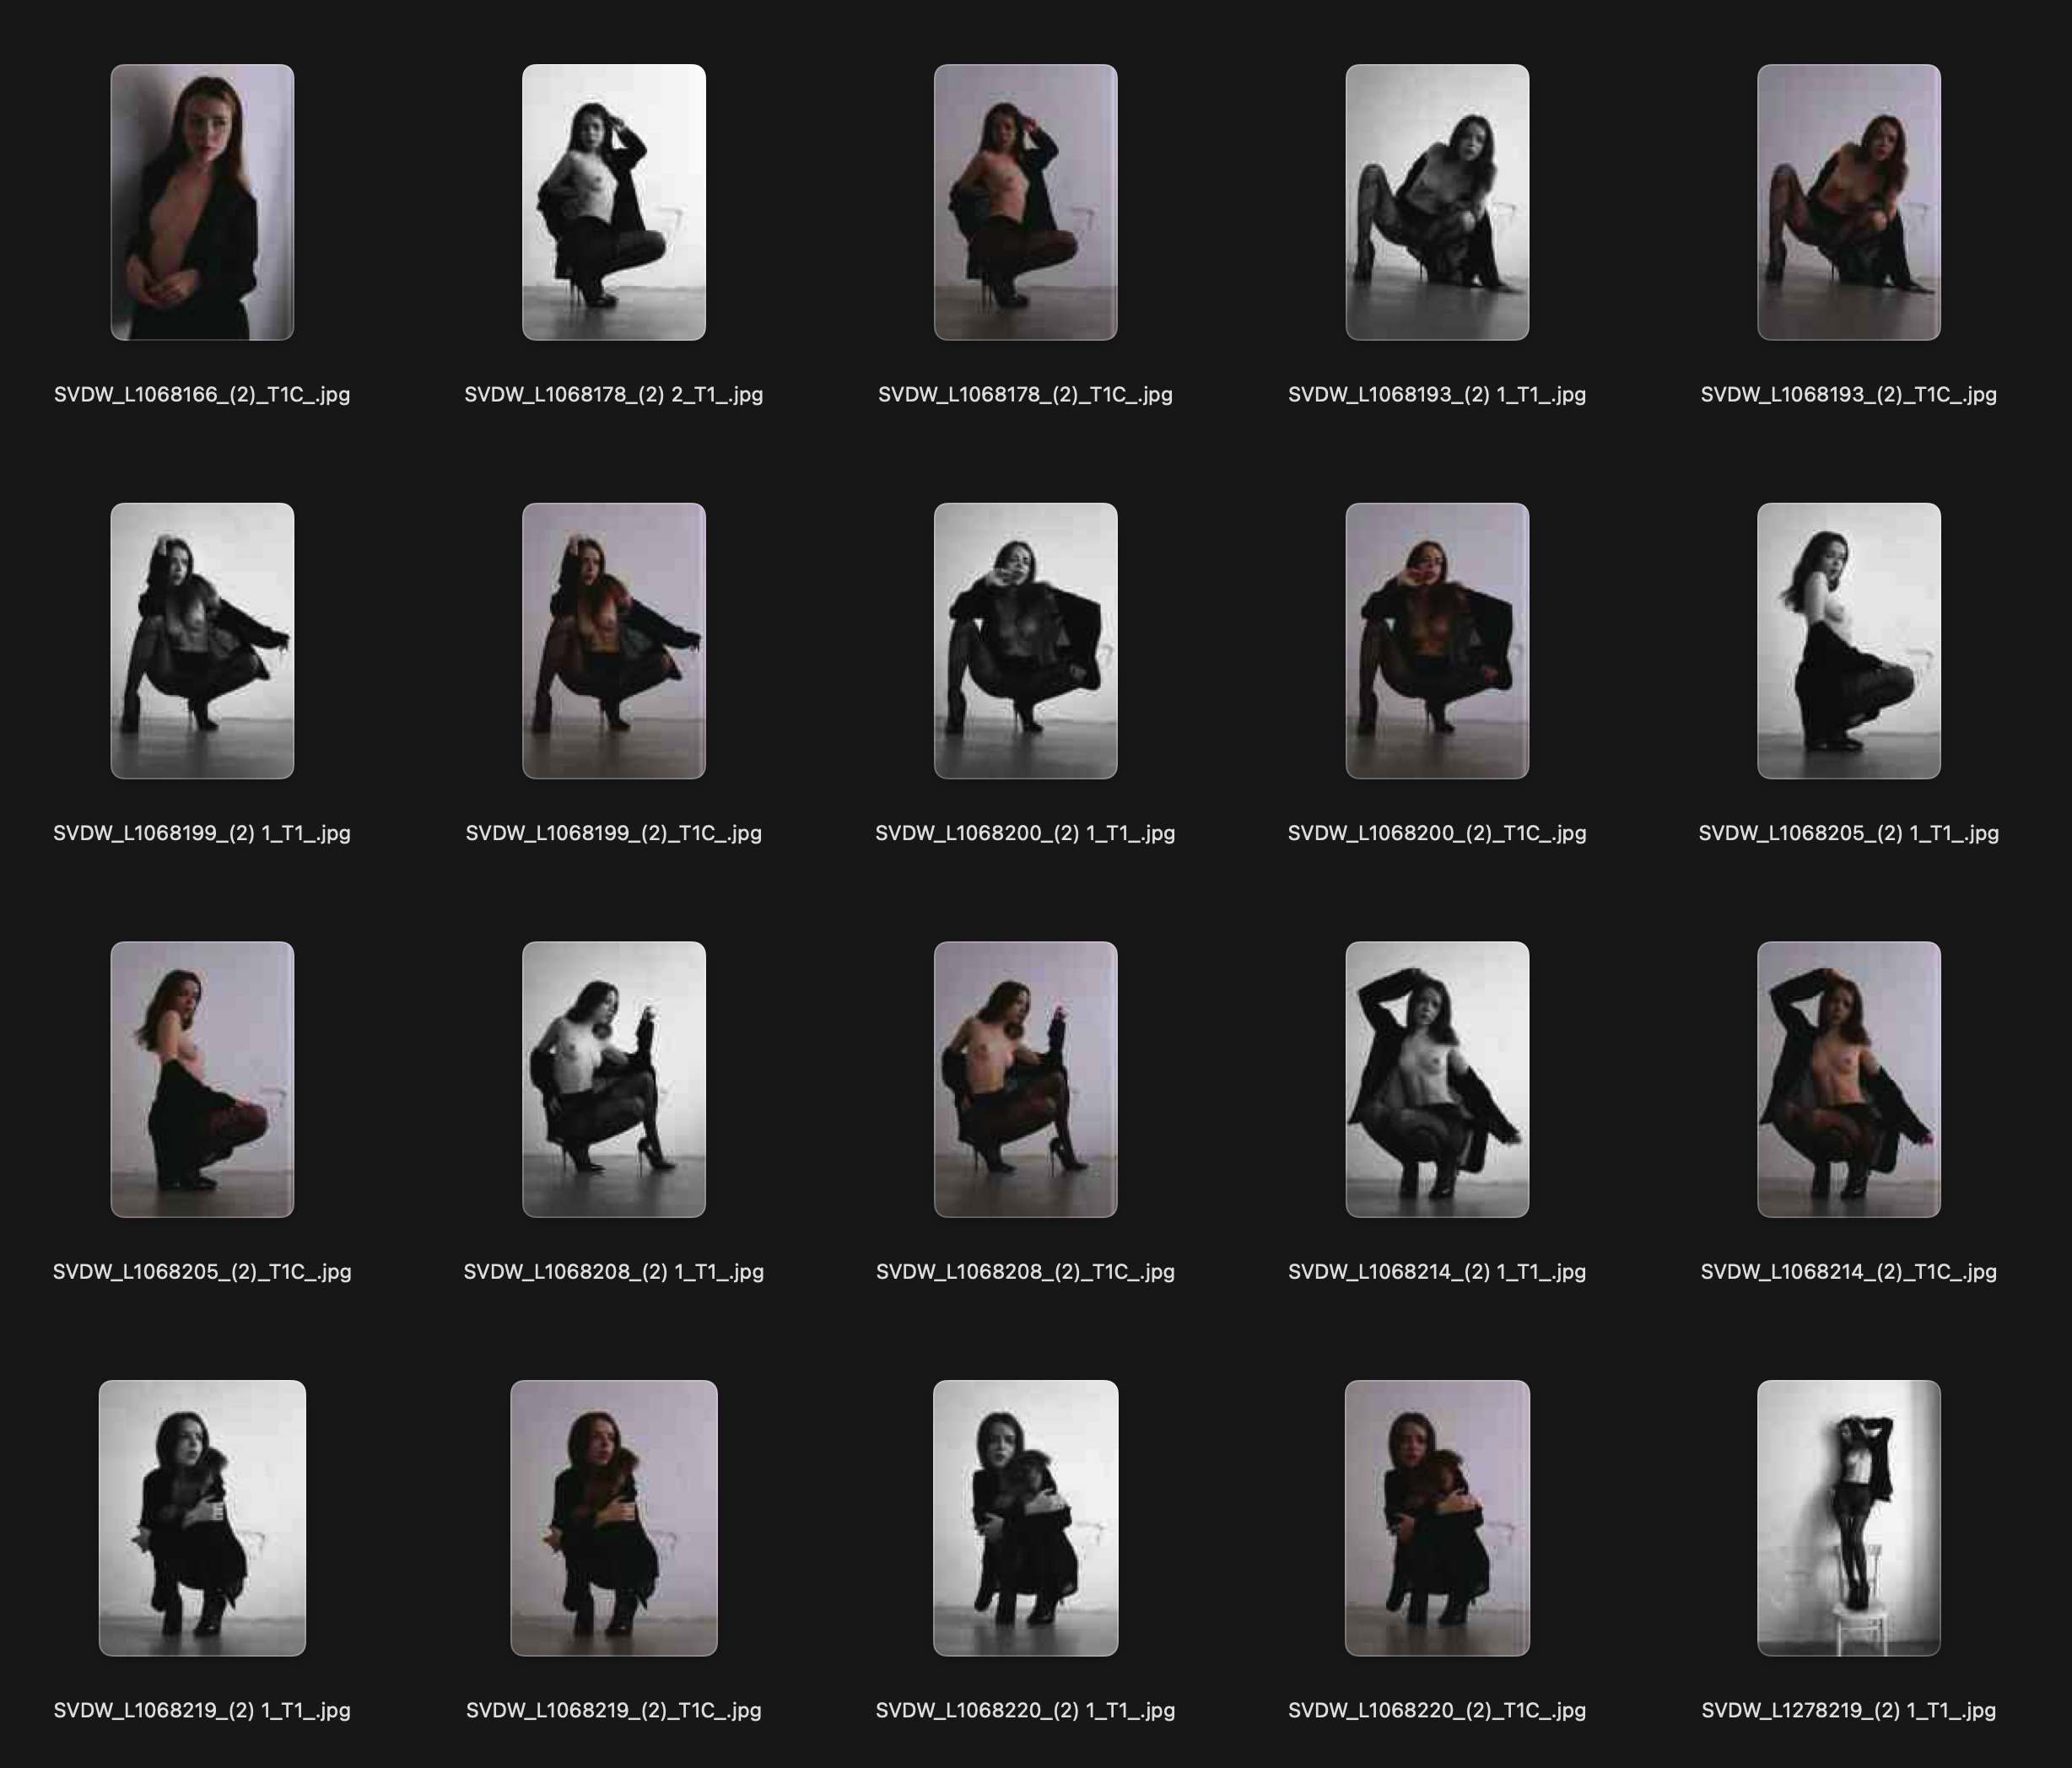Open preview of SVDW_L1068219_(2) 1_T1_.jpg
This screenshot has width=2072, height=1768.
pyautogui.click(x=203, y=1520)
